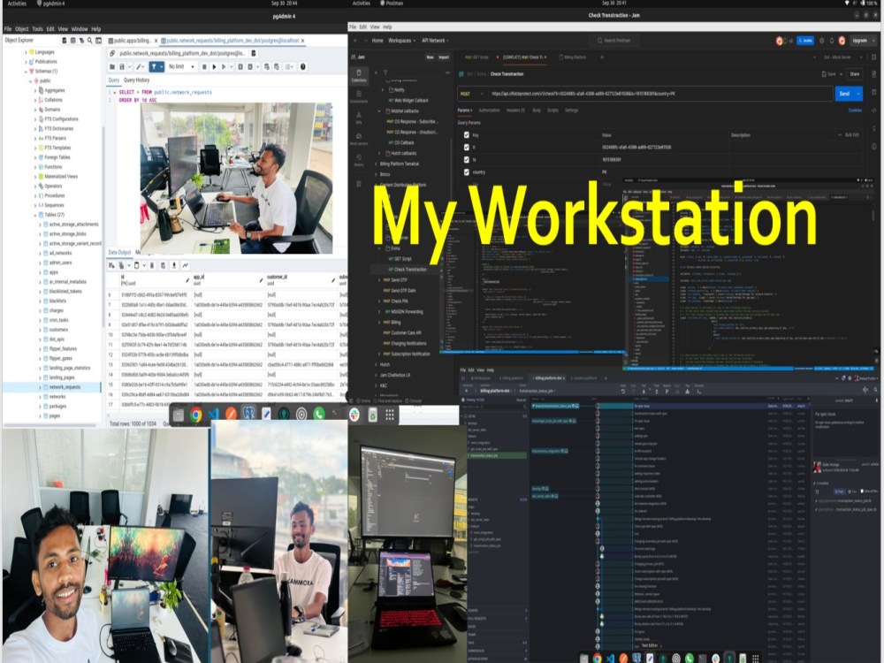Select the network_requests table in the tree
The width and height of the screenshot is (884, 663).
click(x=65, y=387)
